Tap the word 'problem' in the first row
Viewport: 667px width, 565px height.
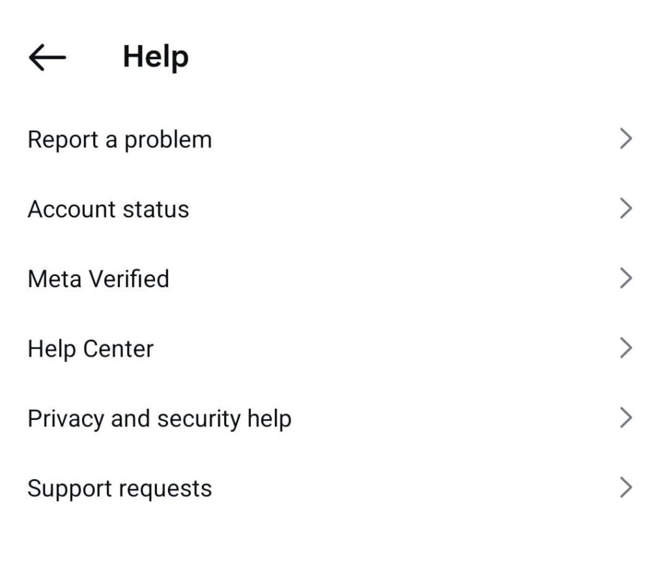point(168,139)
